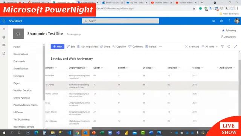Open Vacation Decision in the site navigation
The image size is (241, 136).
[x=23, y=90]
